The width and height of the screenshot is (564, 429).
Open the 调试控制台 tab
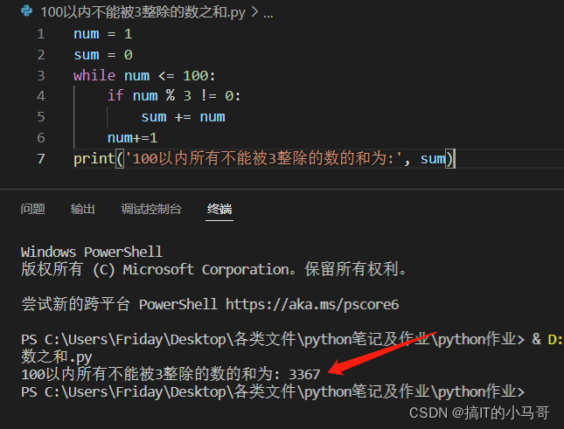pyautogui.click(x=151, y=209)
